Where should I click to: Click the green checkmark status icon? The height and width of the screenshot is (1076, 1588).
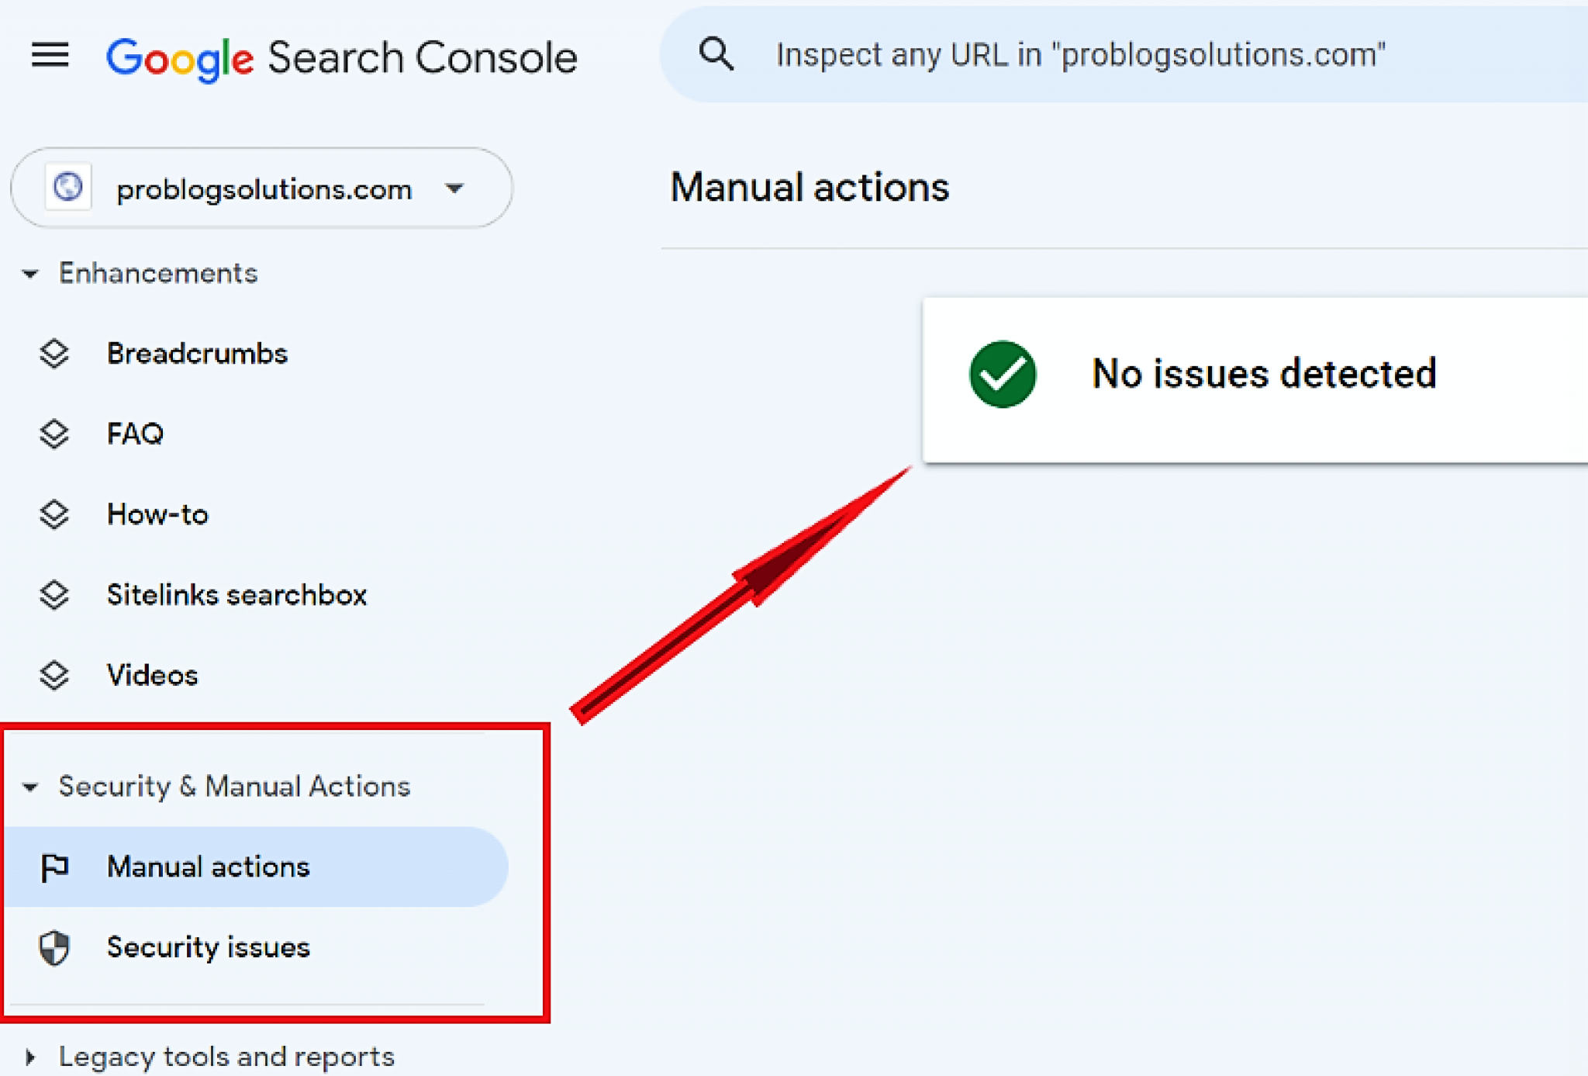click(1003, 374)
